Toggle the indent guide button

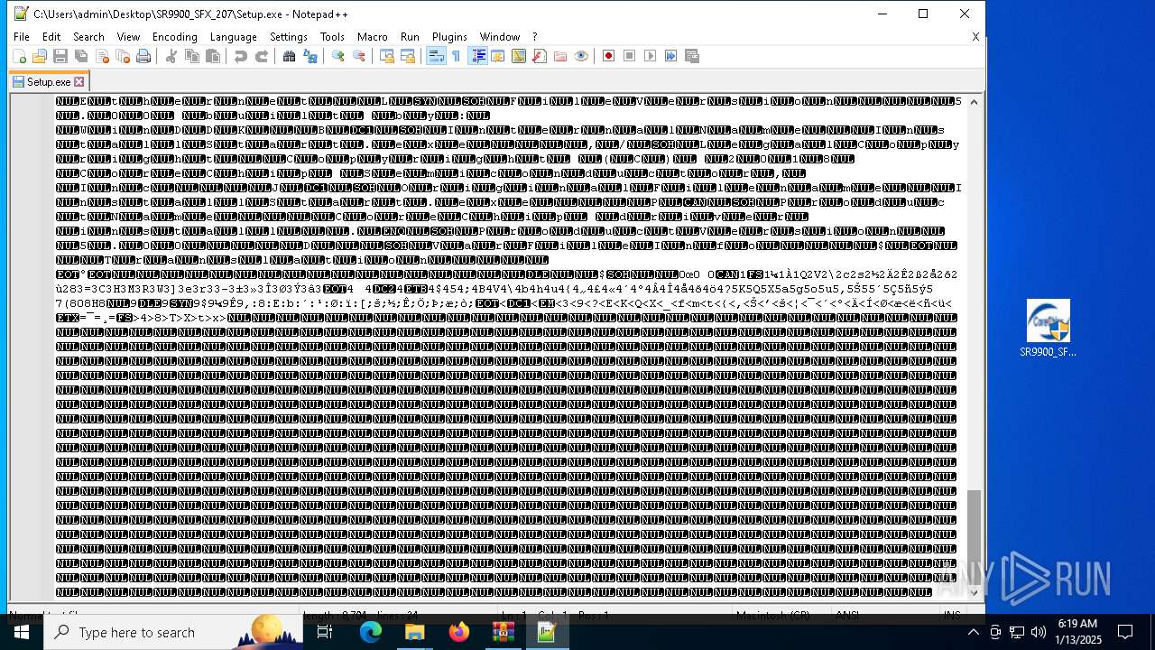[478, 56]
